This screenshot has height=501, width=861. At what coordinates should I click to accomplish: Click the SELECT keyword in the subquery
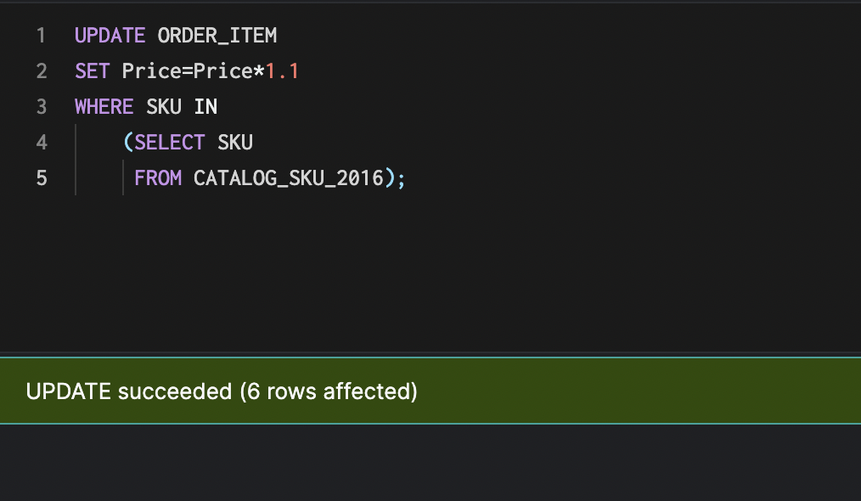170,143
